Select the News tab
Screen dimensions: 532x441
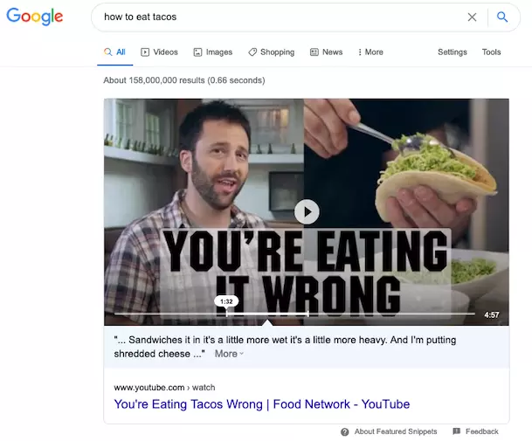[326, 52]
